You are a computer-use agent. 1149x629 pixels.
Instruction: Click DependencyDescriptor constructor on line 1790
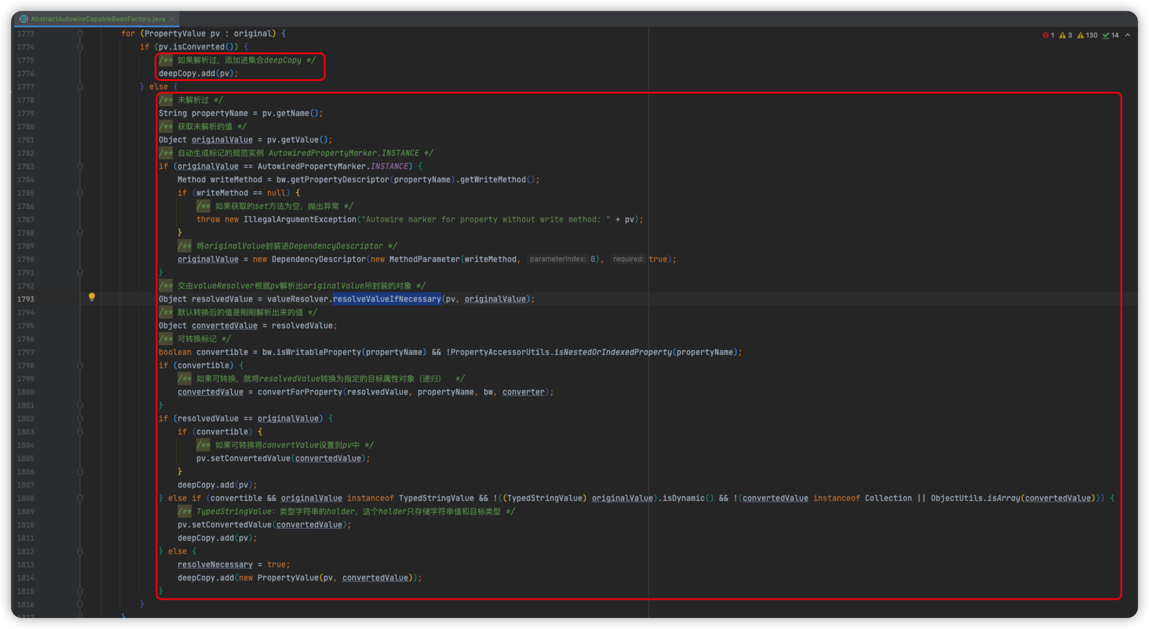(318, 260)
